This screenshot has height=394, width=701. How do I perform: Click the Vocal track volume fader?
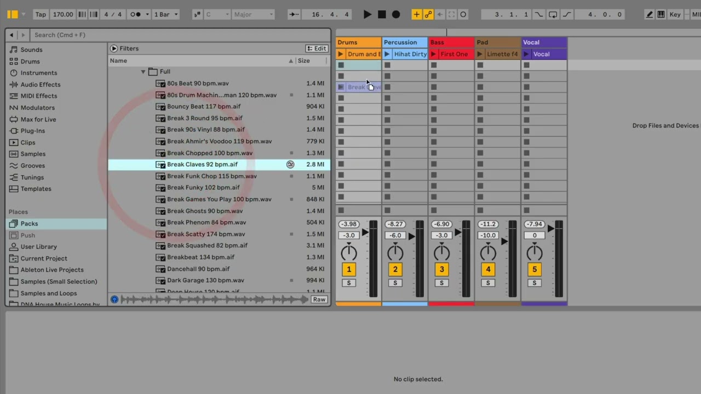(x=551, y=228)
